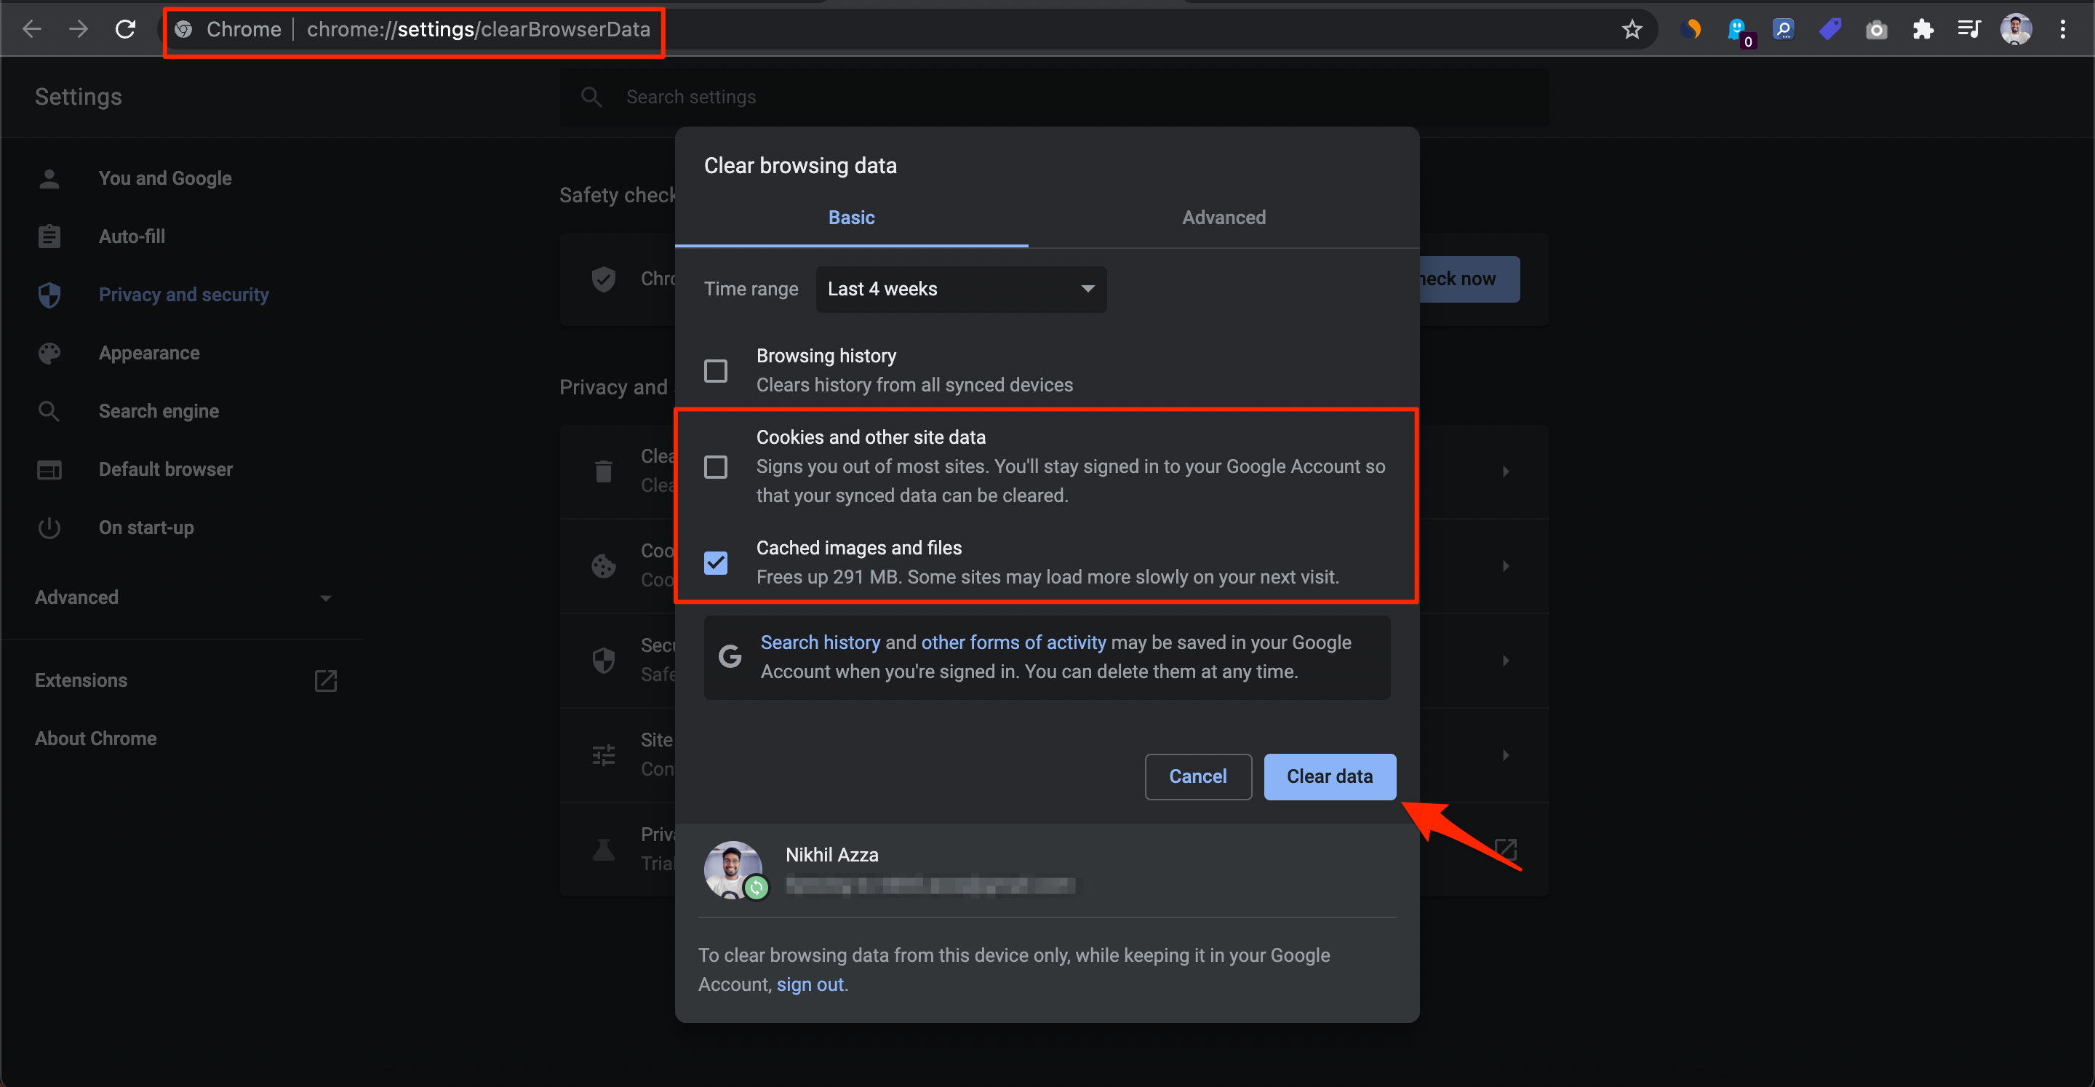
Task: Enable Cookies and other site data checkbox
Action: [716, 467]
